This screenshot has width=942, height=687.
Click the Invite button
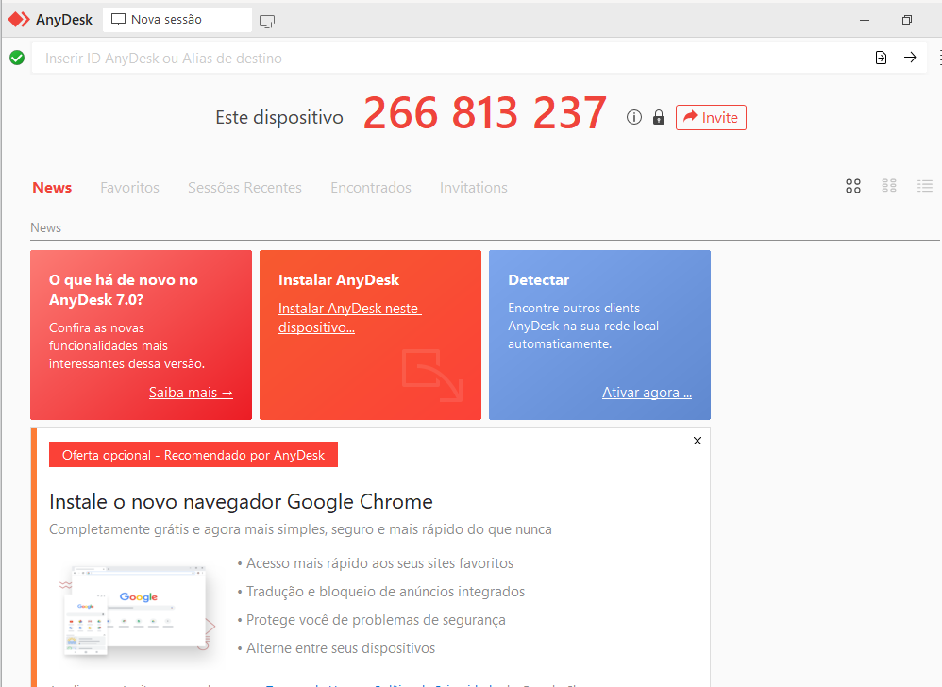pyautogui.click(x=711, y=117)
